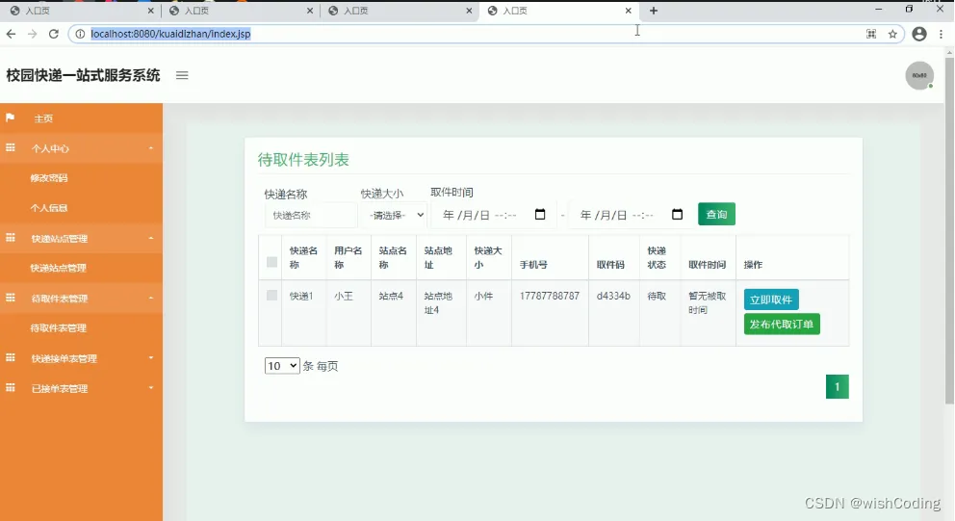Screen dimensions: 955x521
Task: Click the start pickup time date field
Action: point(494,215)
